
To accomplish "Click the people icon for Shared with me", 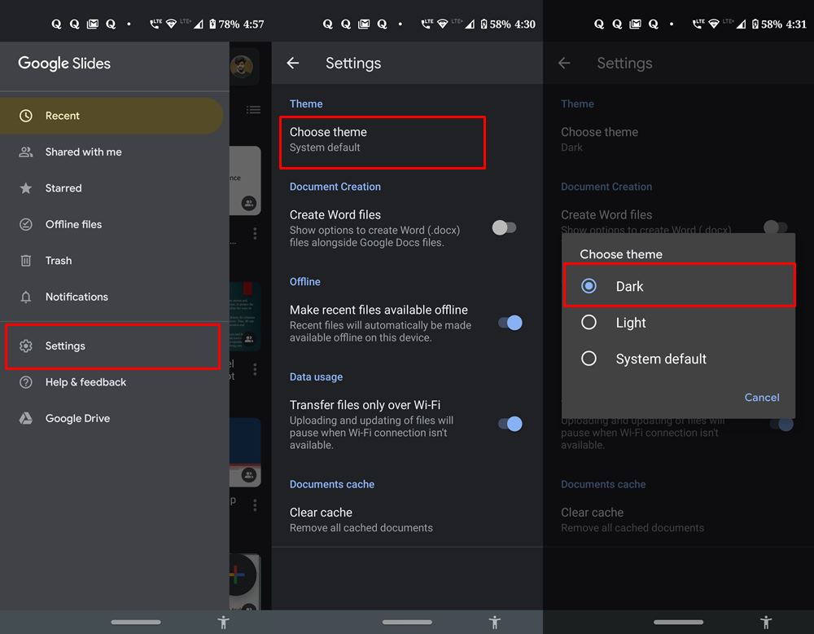I will pyautogui.click(x=25, y=152).
